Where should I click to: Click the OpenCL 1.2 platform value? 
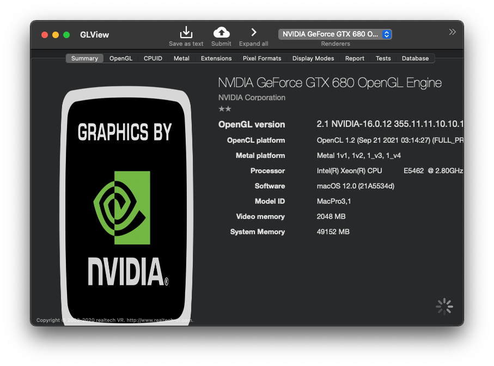[390, 140]
